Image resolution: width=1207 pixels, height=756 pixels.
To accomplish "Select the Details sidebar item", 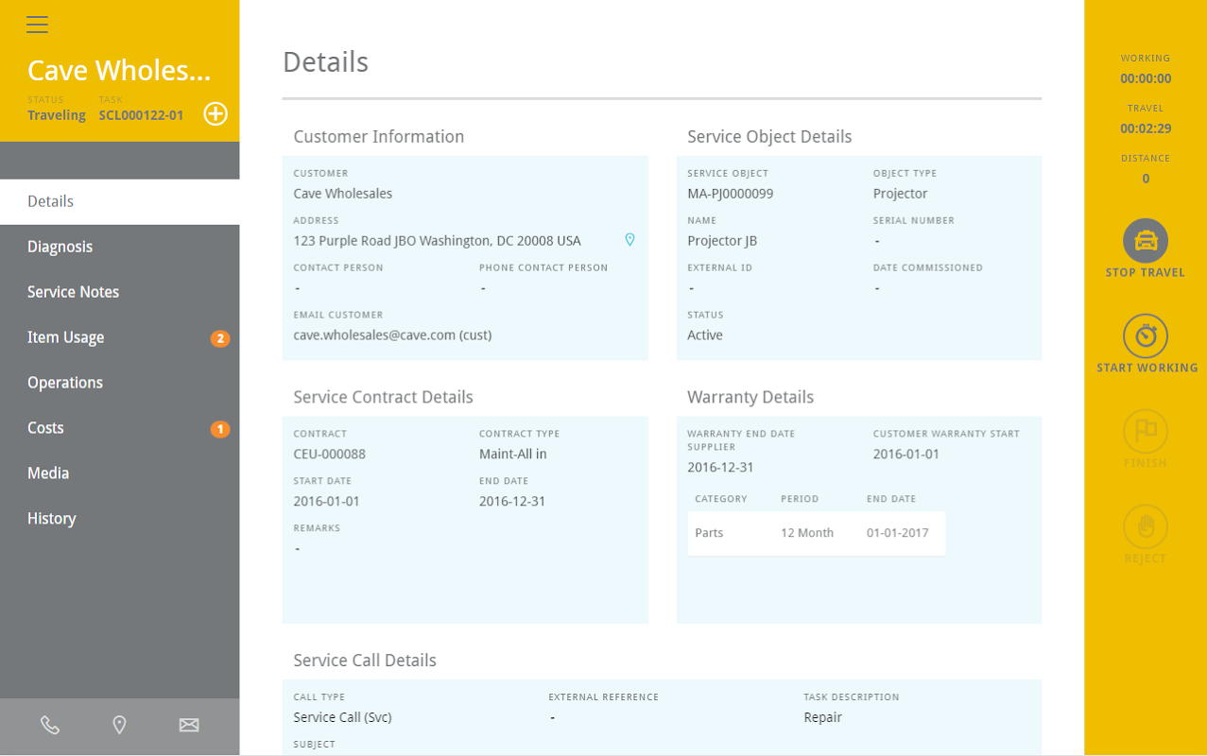I will [x=51, y=201].
